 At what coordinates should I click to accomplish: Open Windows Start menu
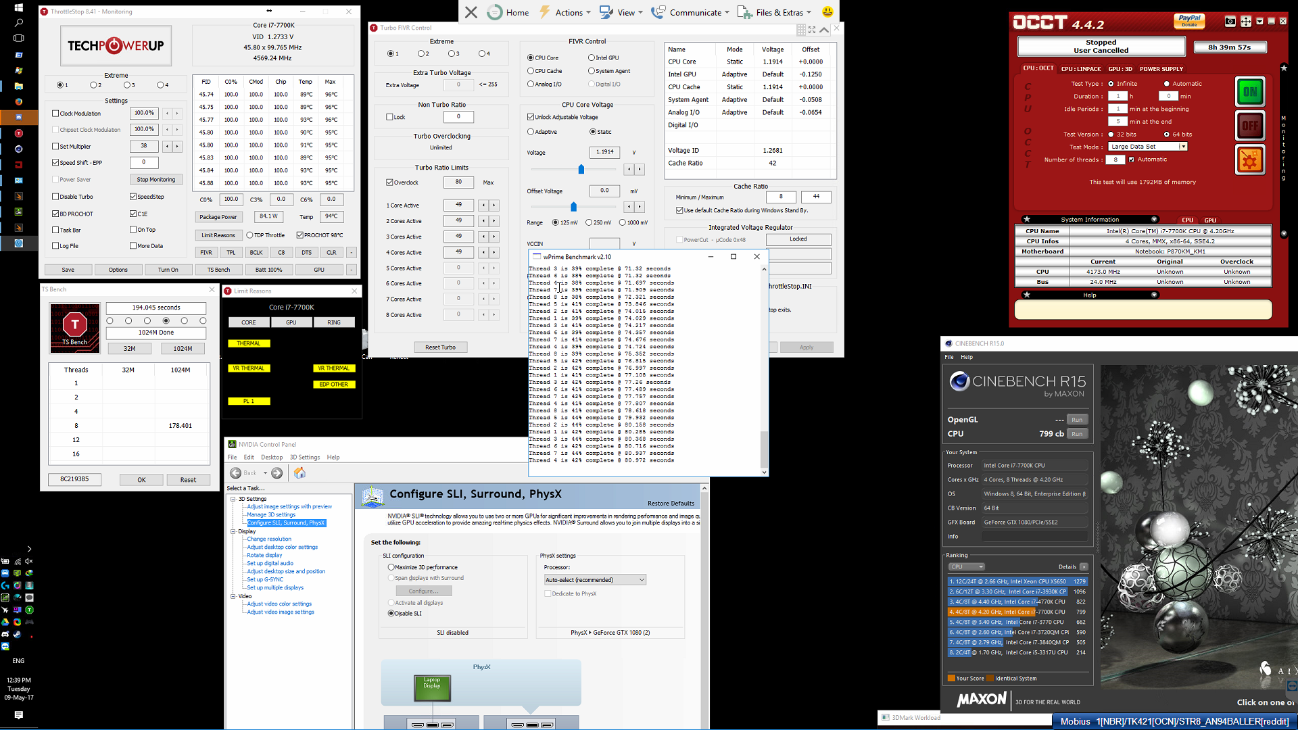(18, 7)
